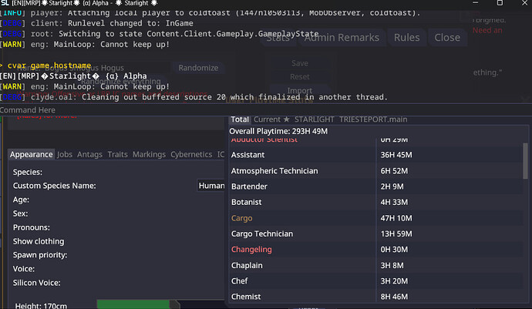Screen dimensions: 532x309
Task: Click the Custom Species Name label
Action: 54,186
